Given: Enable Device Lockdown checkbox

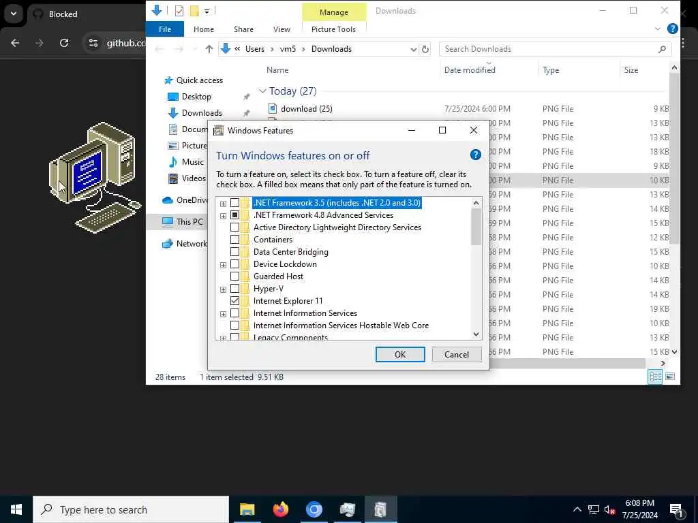Looking at the screenshot, I should point(234,264).
